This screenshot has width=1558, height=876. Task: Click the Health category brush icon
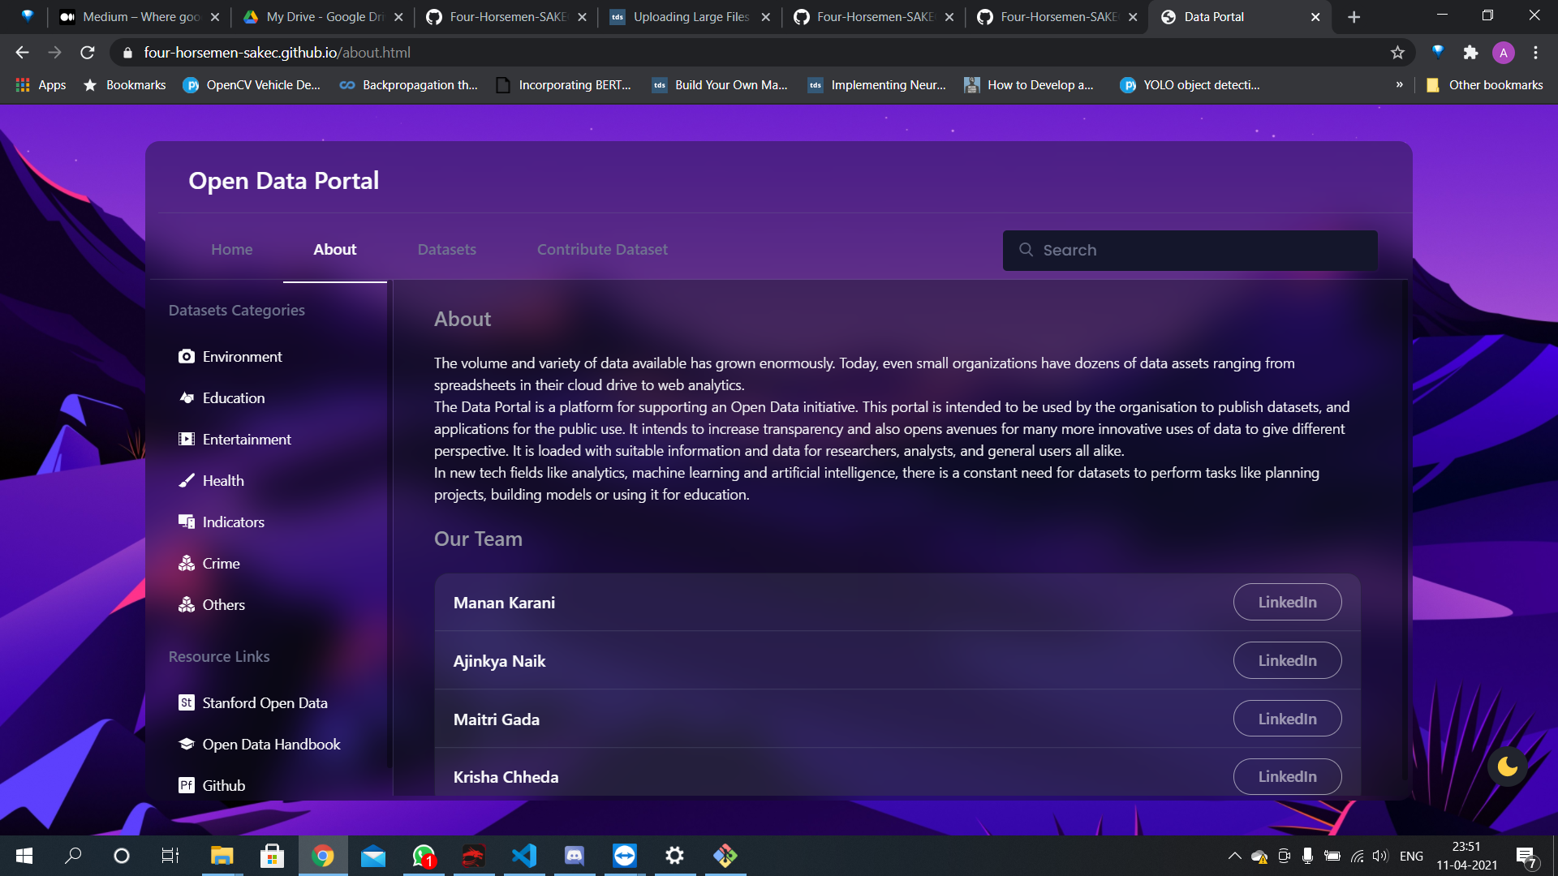click(x=186, y=481)
